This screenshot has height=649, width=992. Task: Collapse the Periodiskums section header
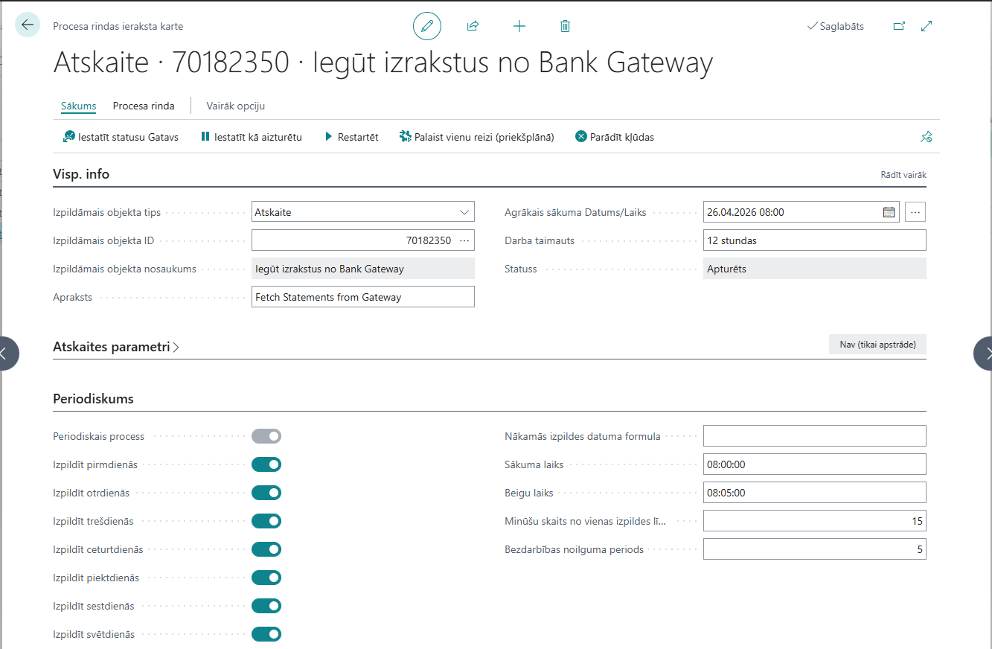[93, 399]
